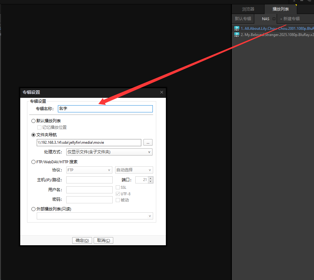Increase the port number with up arrow

[151, 178]
